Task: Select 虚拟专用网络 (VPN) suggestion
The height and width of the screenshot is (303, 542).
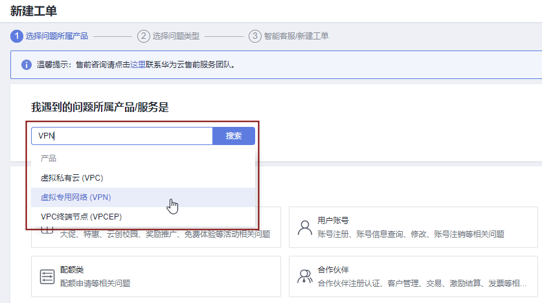Action: (x=143, y=197)
